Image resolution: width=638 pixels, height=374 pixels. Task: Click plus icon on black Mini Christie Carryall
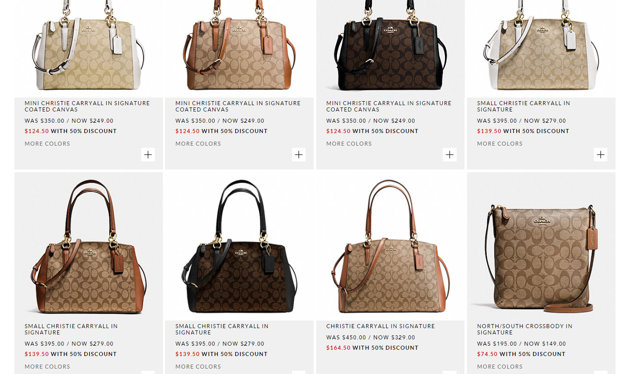[449, 155]
